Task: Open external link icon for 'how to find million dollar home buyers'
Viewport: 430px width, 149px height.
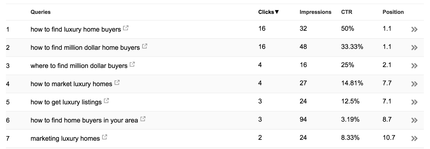Action: (144, 46)
